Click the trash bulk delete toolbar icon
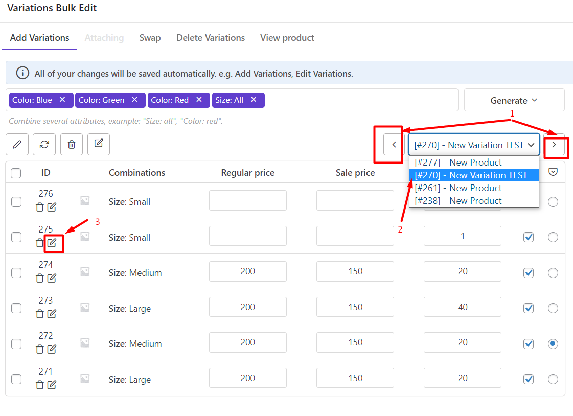This screenshot has height=416, width=573. 72,145
